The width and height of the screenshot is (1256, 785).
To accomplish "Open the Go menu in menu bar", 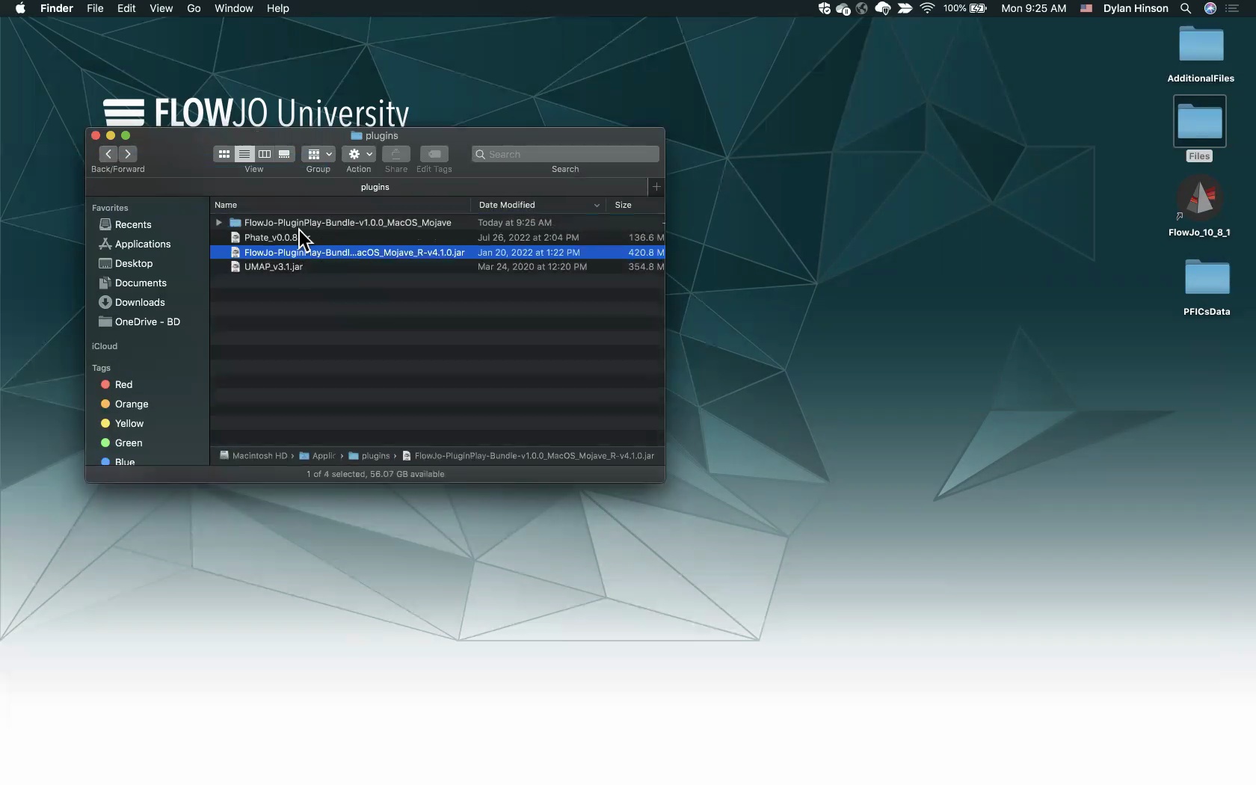I will [x=194, y=8].
